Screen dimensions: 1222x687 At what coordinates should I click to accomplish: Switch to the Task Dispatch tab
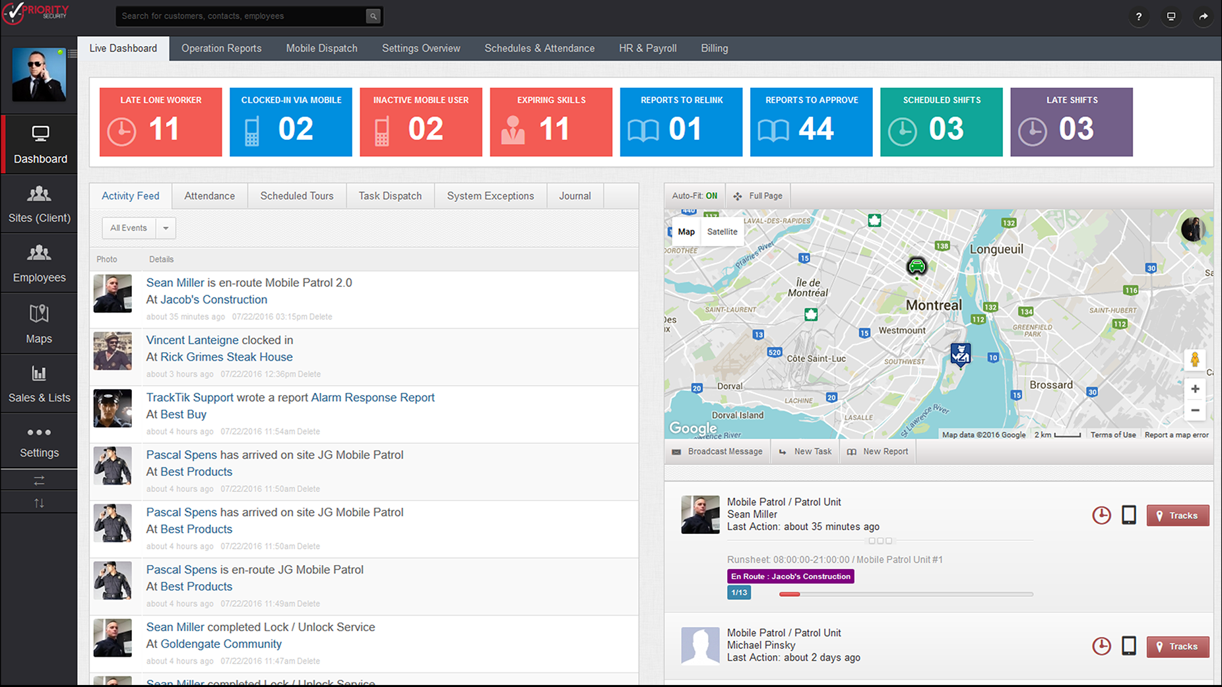390,196
